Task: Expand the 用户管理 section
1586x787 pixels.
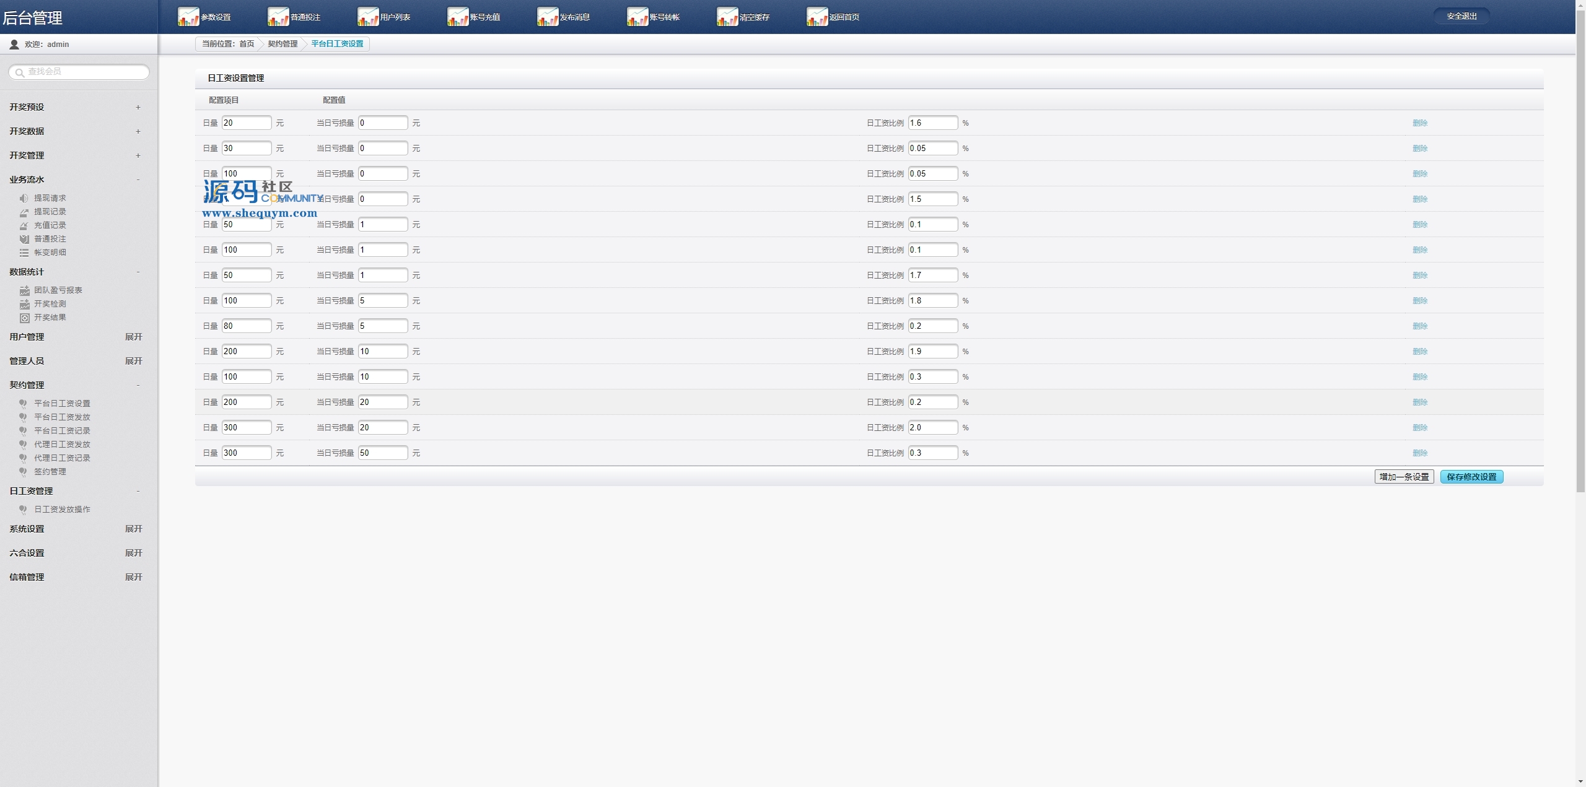Action: click(133, 337)
